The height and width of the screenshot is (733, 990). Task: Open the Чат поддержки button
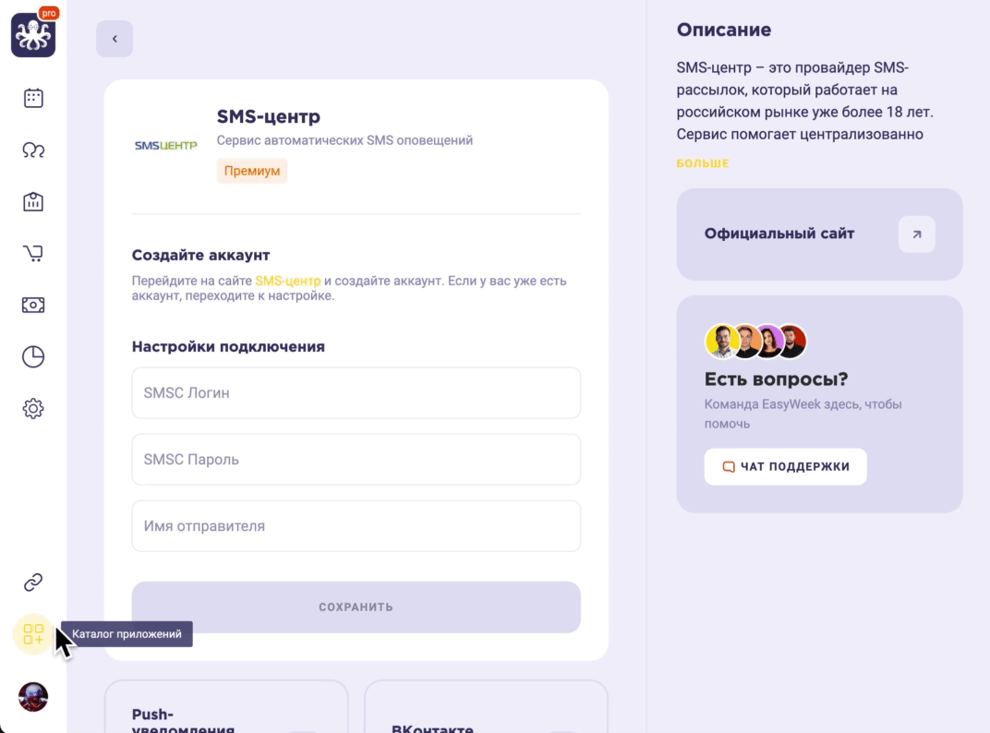point(785,466)
